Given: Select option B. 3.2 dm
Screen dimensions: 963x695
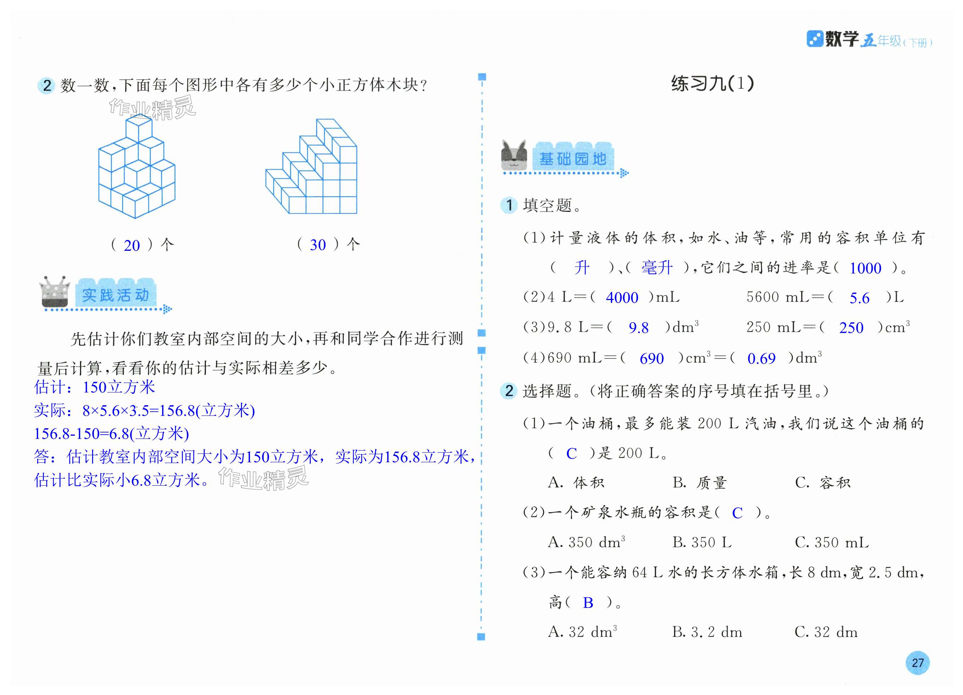Looking at the screenshot, I should point(708,632).
